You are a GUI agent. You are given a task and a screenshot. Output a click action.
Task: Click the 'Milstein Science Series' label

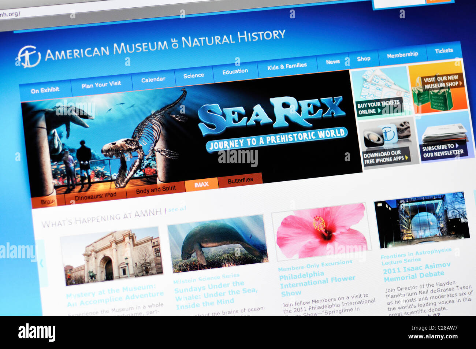(206, 278)
